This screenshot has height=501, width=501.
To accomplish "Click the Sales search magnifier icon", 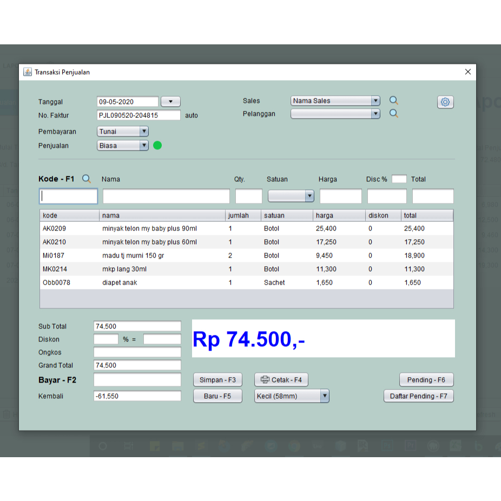I will [x=393, y=100].
